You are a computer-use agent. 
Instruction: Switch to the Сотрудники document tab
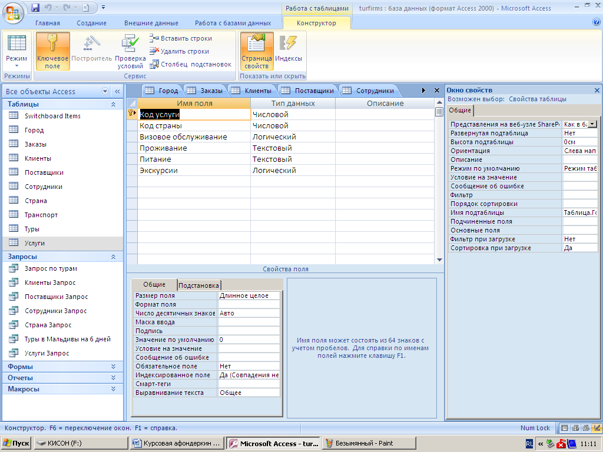369,91
